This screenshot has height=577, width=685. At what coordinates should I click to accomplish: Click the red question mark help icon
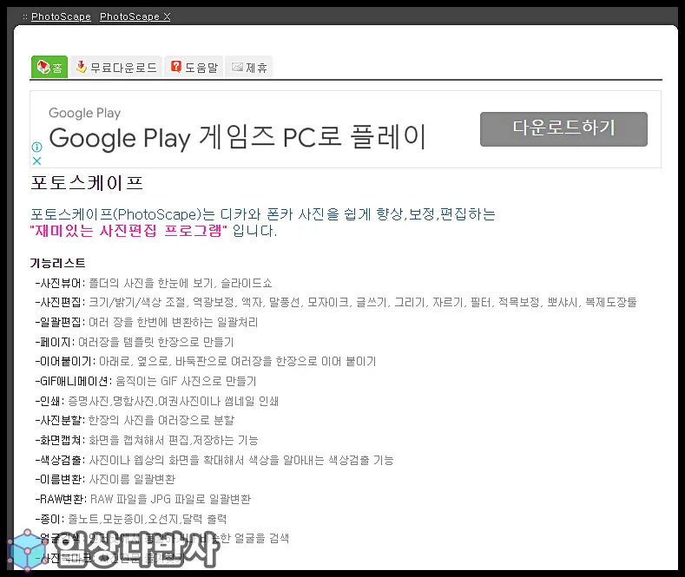click(x=176, y=66)
